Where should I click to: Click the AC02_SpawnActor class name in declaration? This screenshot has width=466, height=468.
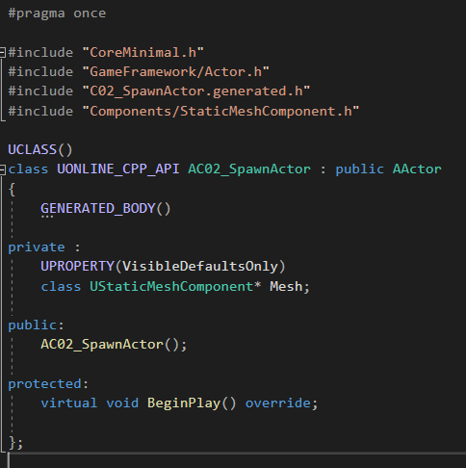coord(249,169)
